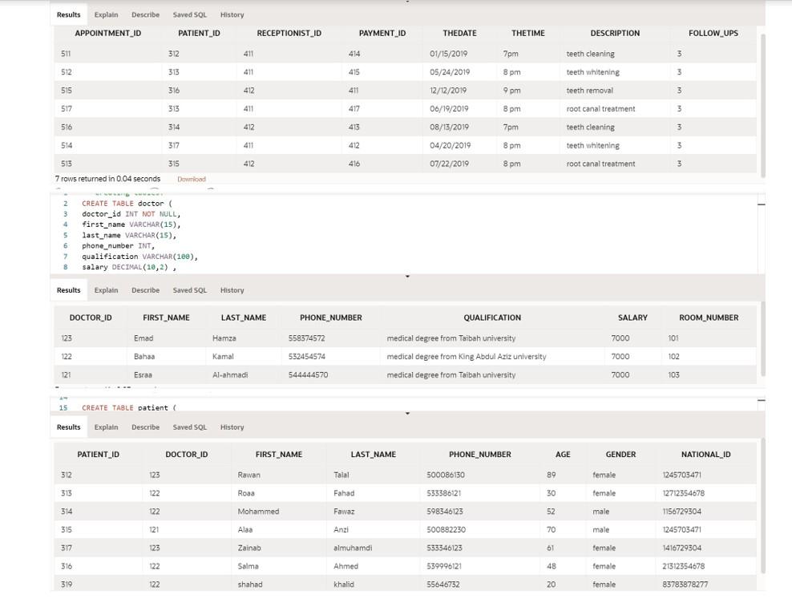
Task: Click the dash icon beside the CREATE TABLE doctor code
Action: (x=762, y=204)
